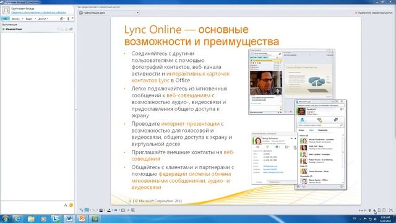Click the веб-совещаниям highlighted slide text
The width and height of the screenshot is (396, 223).
pos(188,95)
